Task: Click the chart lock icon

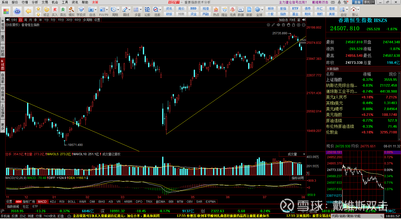Action: (x=293, y=25)
